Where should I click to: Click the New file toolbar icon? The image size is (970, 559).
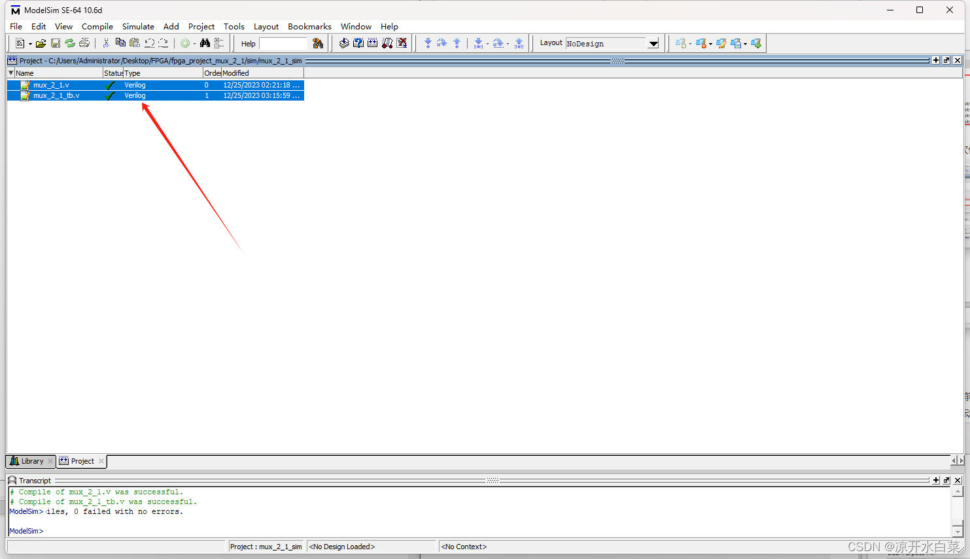tap(20, 44)
